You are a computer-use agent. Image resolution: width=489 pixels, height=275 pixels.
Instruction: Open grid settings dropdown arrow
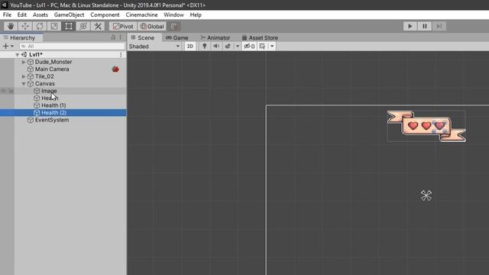click(x=272, y=46)
